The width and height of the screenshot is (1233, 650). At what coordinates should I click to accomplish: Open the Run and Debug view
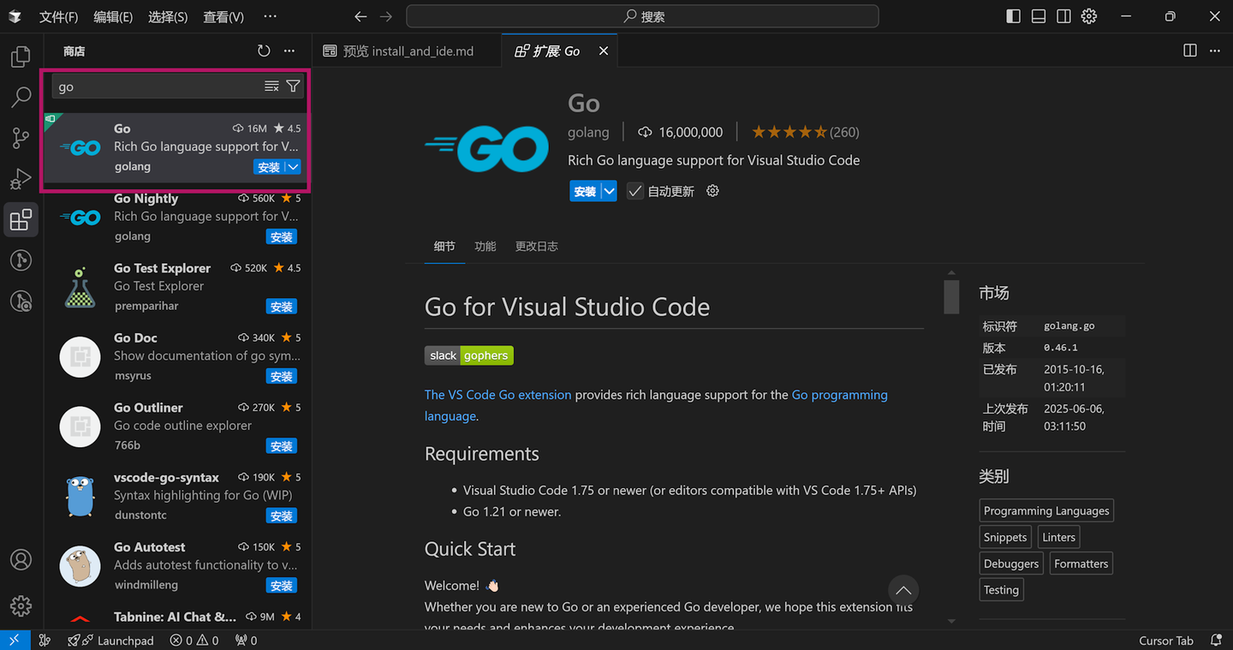click(x=21, y=179)
